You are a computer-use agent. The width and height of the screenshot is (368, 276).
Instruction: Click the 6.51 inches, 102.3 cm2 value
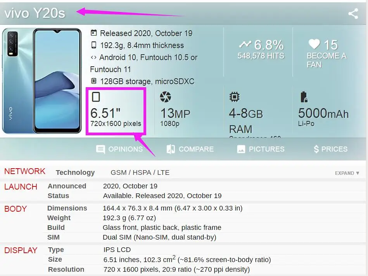click(x=187, y=259)
